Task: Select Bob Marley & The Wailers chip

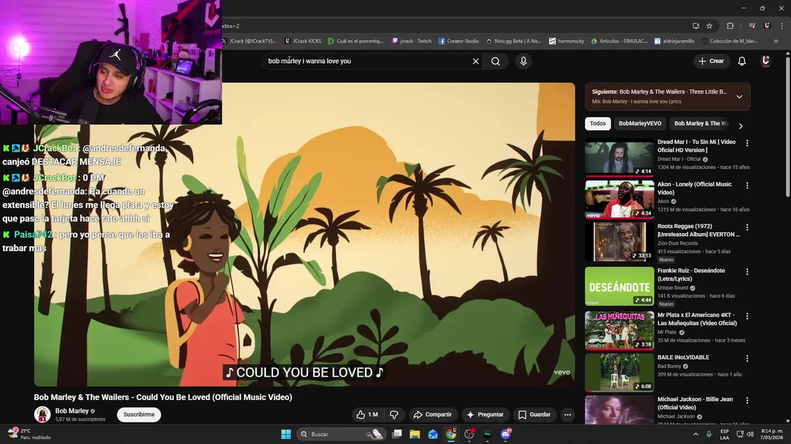Action: (701, 123)
